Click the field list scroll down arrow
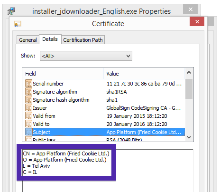This screenshot has width=220, height=192. pyautogui.click(x=189, y=137)
